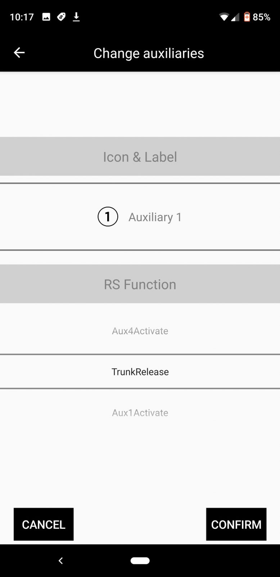Expand the Icon & Label section
The height and width of the screenshot is (577, 280).
pos(140,157)
